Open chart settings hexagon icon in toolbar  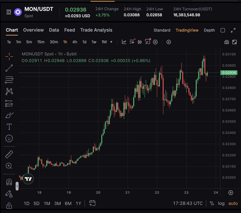(x=155, y=42)
